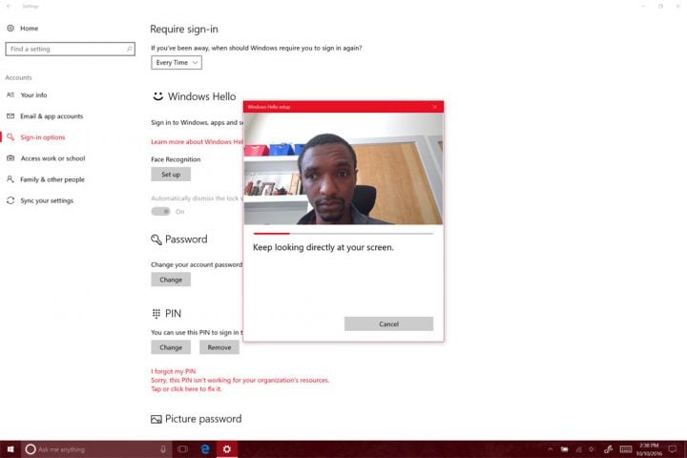687x458 pixels.
Task: Close the Windows Hello setup dialog
Action: [435, 107]
